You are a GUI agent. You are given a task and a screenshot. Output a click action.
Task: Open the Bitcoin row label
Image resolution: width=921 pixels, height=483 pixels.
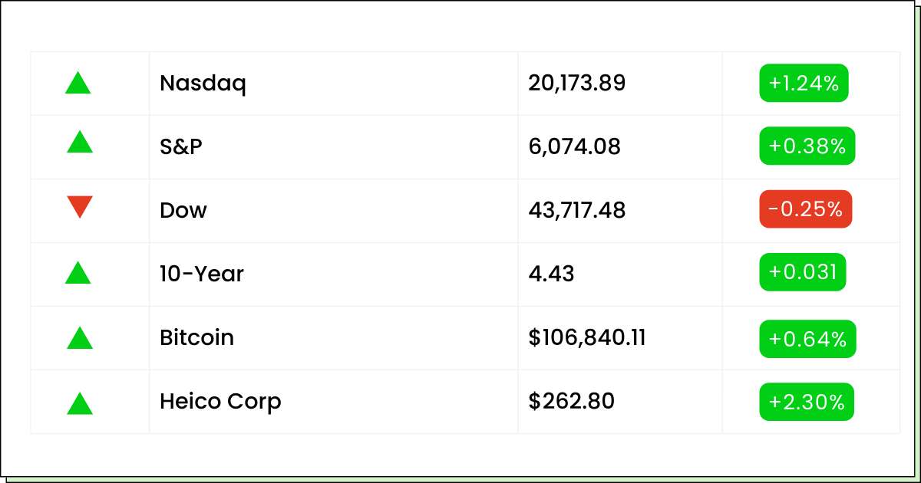point(196,337)
